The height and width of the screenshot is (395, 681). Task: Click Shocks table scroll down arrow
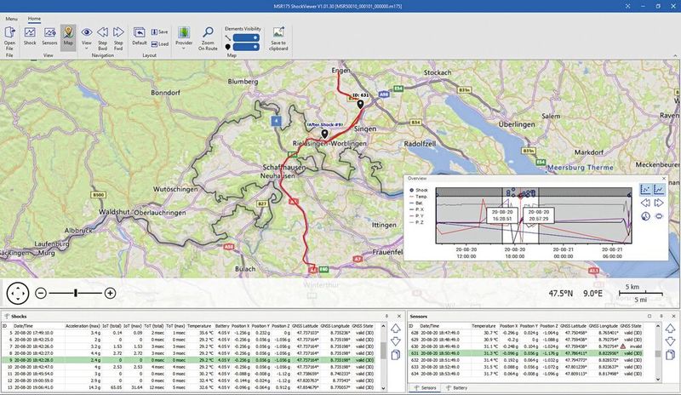click(384, 387)
